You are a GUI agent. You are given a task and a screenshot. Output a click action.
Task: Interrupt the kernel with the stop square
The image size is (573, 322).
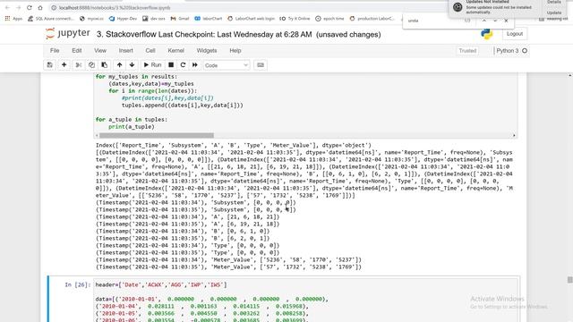(171, 65)
